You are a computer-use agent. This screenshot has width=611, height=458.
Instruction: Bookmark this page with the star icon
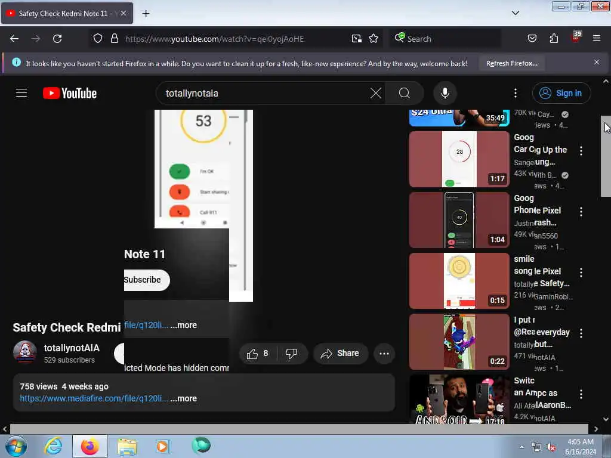374,39
